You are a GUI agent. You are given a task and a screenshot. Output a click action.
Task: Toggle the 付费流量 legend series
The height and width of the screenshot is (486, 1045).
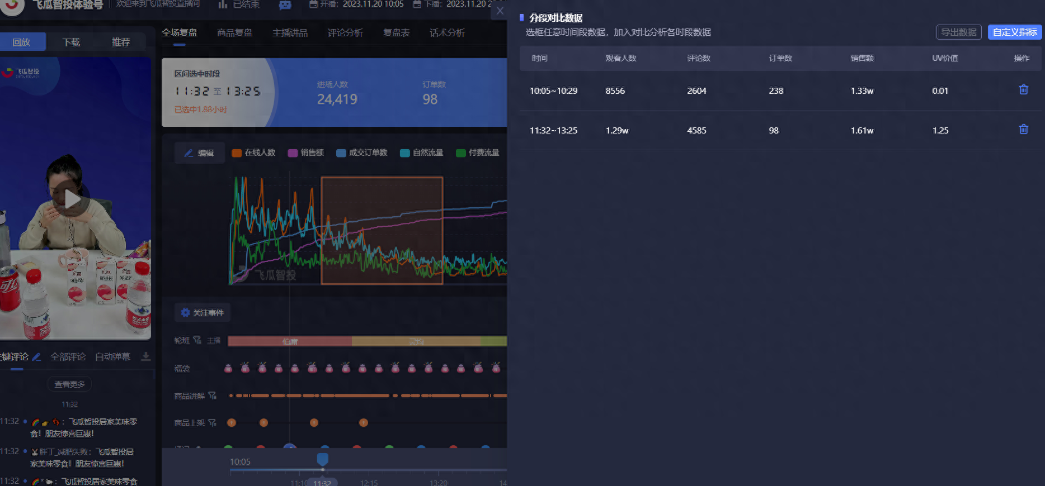tap(478, 153)
